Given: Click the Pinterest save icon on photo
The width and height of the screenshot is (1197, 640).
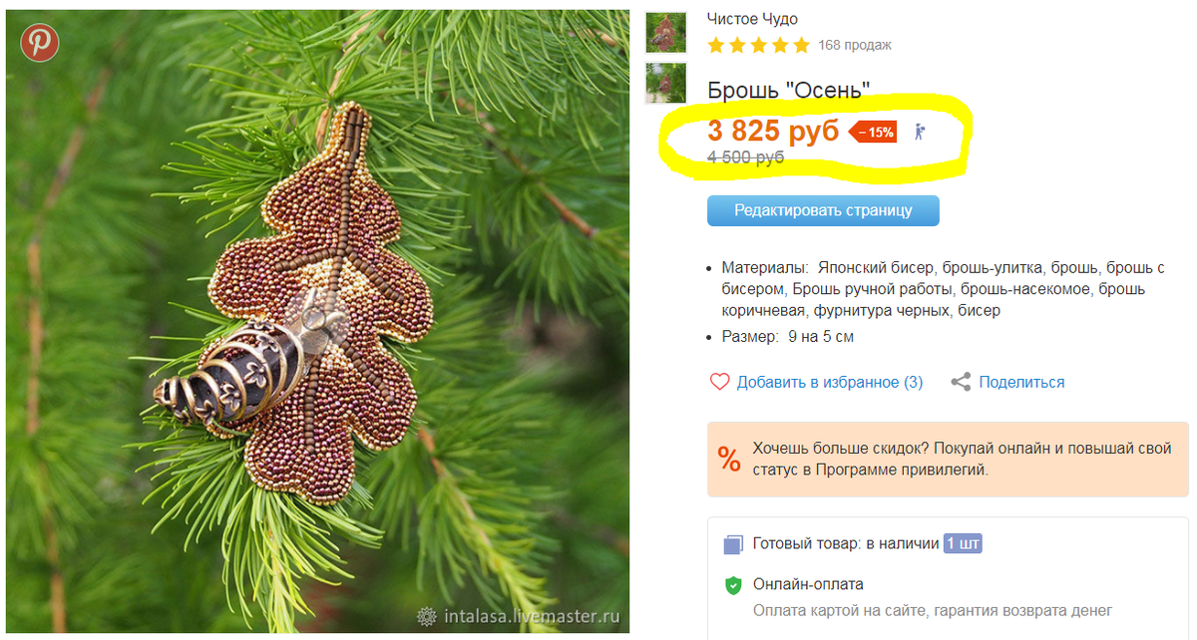Looking at the screenshot, I should click(40, 43).
